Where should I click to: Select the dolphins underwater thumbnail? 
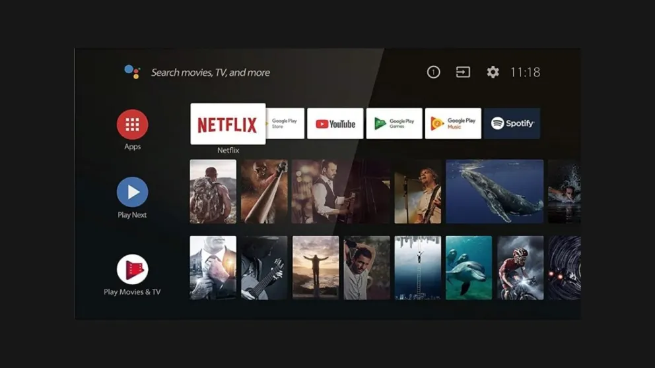(x=469, y=268)
